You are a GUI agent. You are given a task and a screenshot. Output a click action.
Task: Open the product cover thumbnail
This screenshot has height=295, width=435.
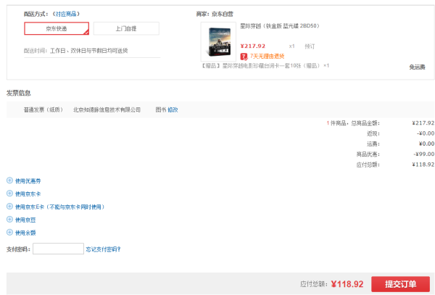(x=219, y=41)
